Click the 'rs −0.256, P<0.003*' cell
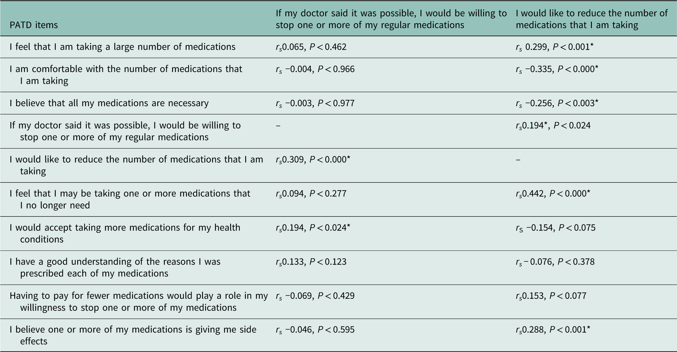Viewport: 677px width, 352px height. click(557, 103)
